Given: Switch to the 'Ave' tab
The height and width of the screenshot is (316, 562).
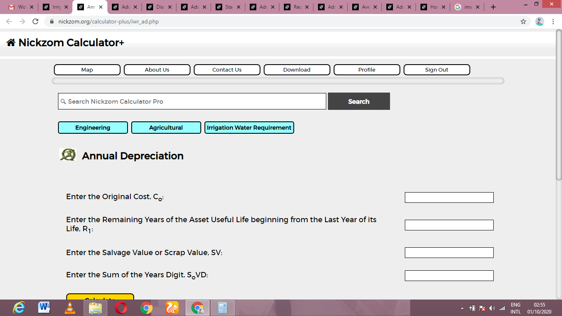Looking at the screenshot, I should (365, 7).
